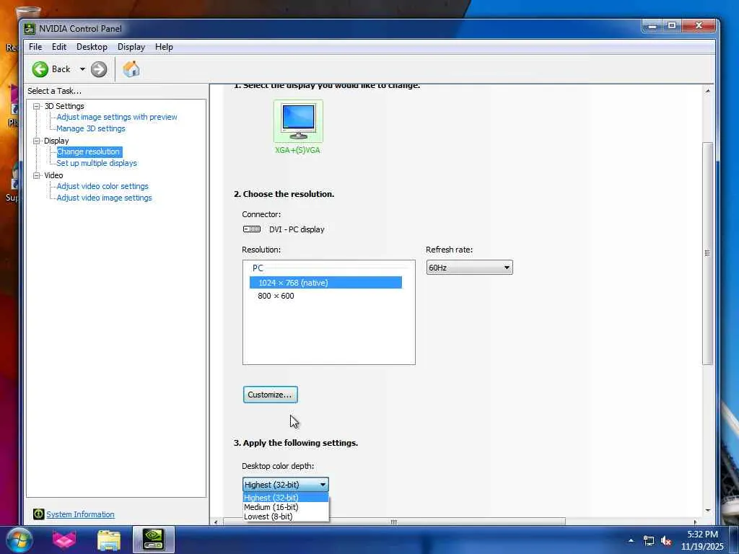This screenshot has height=554, width=739.
Task: Click the network tray icon
Action: point(649,541)
